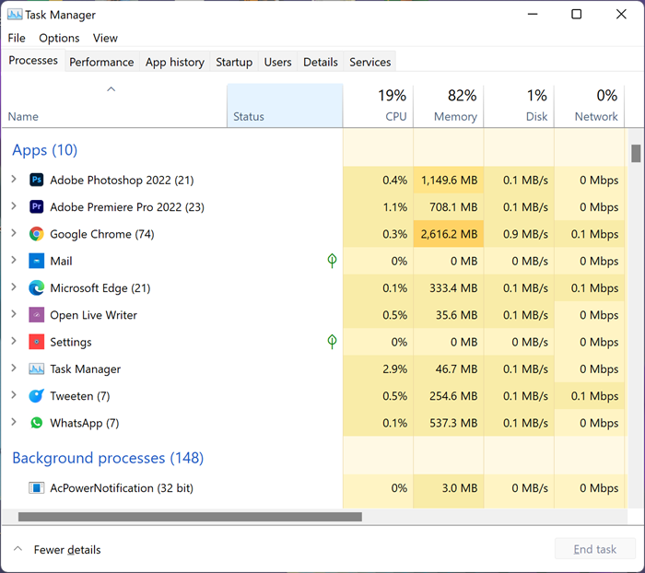This screenshot has height=573, width=645.
Task: Click the Settings app icon
Action: click(x=36, y=342)
